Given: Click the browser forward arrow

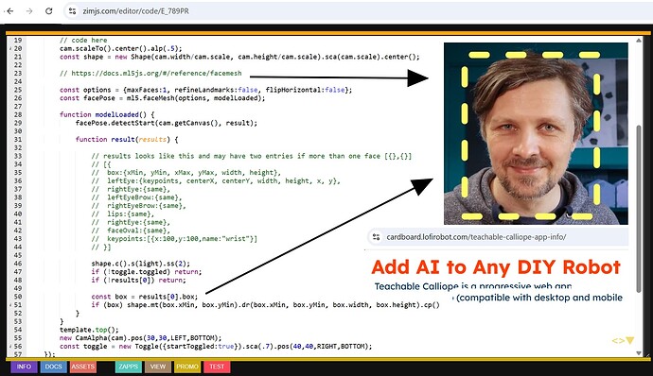Looking at the screenshot, I should tap(29, 11).
